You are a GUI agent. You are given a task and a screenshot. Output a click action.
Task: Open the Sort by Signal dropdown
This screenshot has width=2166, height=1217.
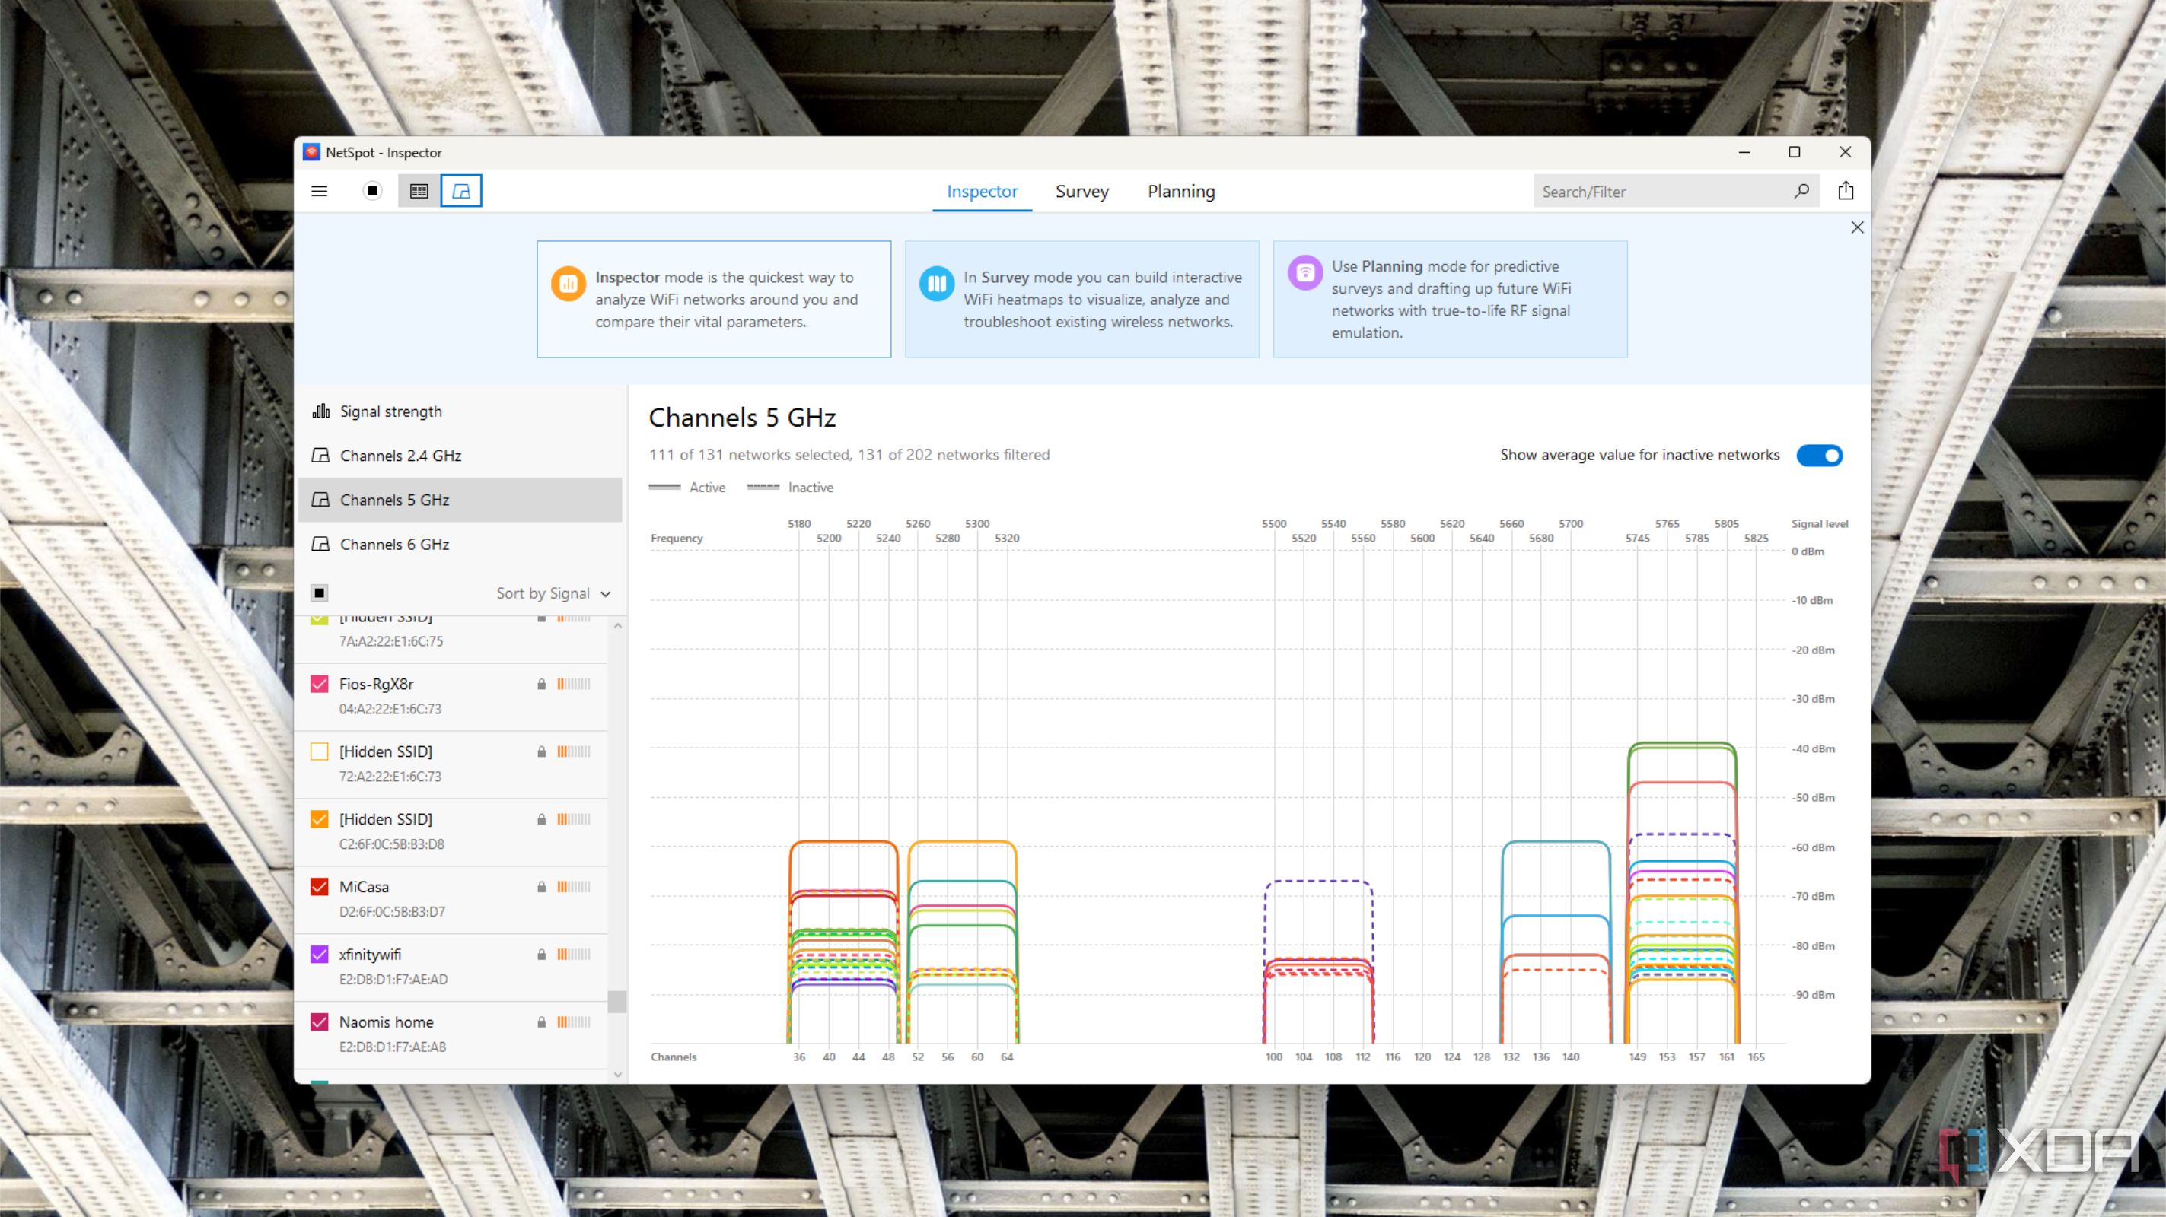(553, 593)
